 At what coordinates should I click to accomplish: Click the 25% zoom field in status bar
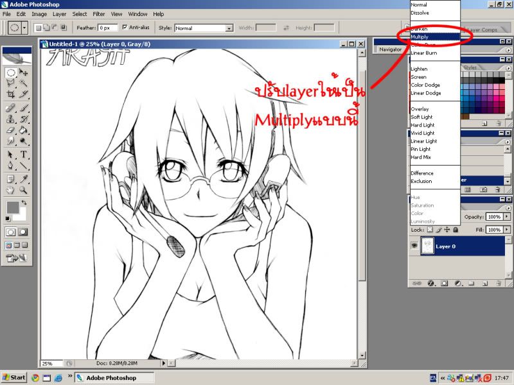tap(51, 363)
